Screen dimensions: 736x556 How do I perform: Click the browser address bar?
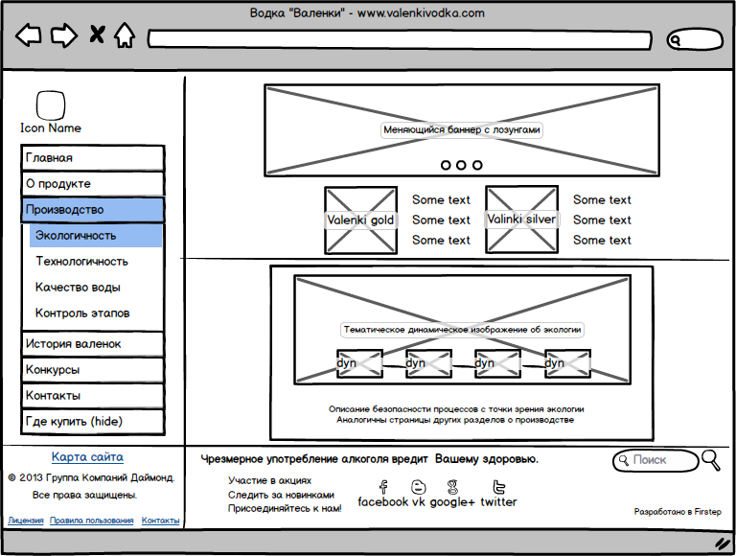pyautogui.click(x=400, y=39)
